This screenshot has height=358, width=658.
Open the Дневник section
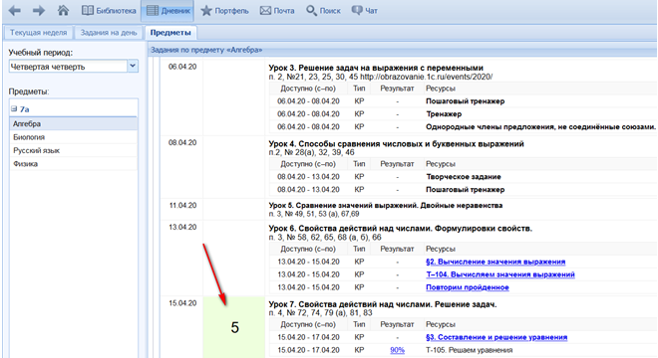click(167, 11)
